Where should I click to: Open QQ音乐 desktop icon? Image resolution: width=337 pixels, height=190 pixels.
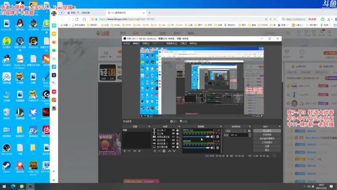tap(7, 43)
